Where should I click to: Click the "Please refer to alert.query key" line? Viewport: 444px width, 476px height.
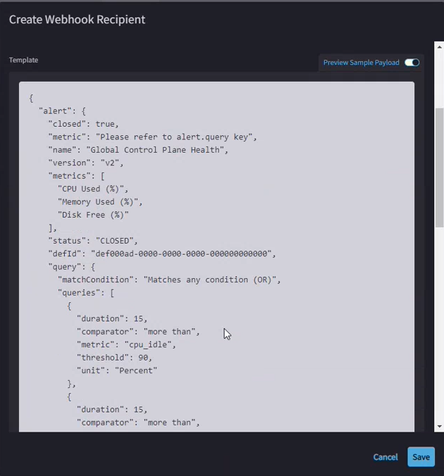coord(152,137)
